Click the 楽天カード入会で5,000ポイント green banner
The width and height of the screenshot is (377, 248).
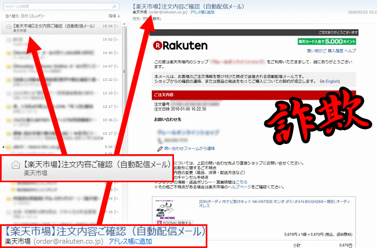tap(327, 42)
